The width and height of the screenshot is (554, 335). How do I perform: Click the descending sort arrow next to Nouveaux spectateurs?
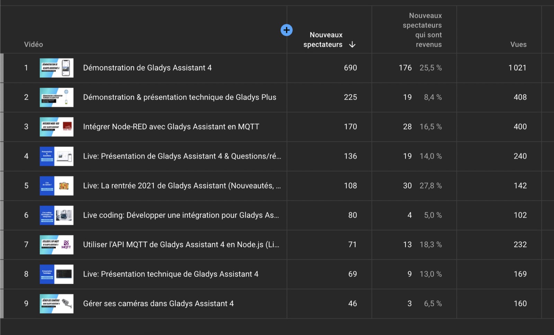[x=352, y=44]
